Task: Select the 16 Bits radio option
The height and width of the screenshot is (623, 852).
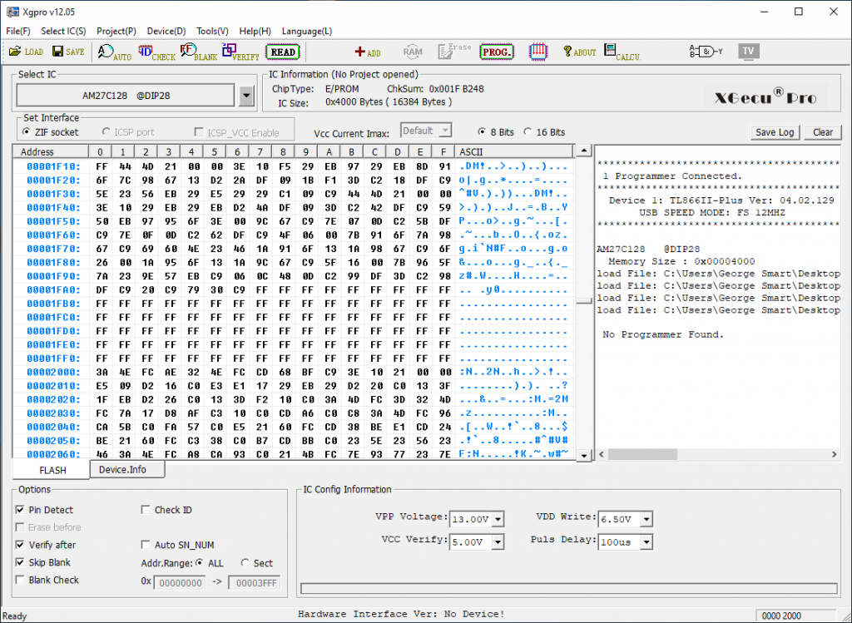Action: [528, 132]
